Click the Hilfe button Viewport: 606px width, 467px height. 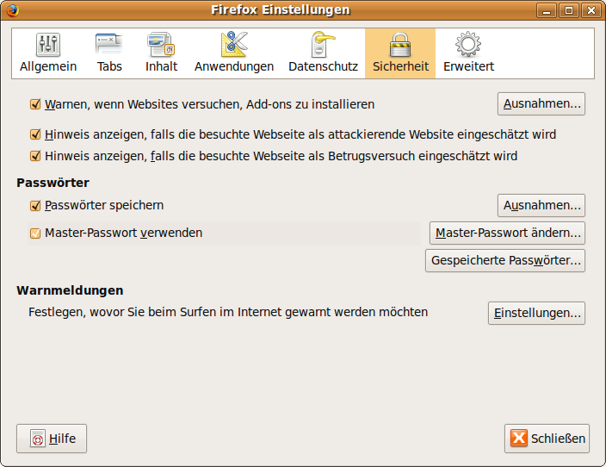coord(52,439)
